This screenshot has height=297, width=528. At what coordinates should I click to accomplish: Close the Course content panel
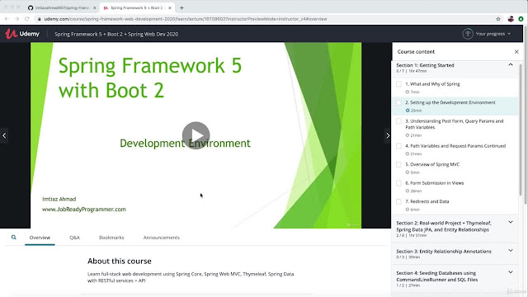click(x=516, y=51)
